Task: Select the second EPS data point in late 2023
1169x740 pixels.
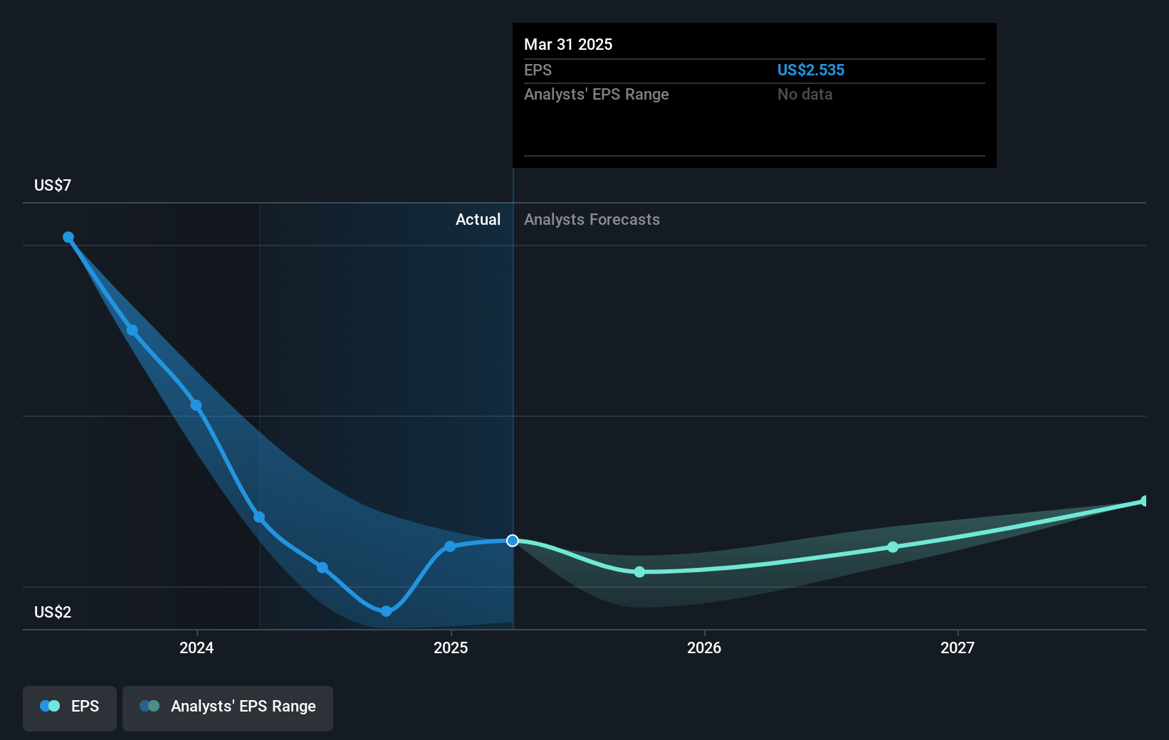Action: [132, 330]
